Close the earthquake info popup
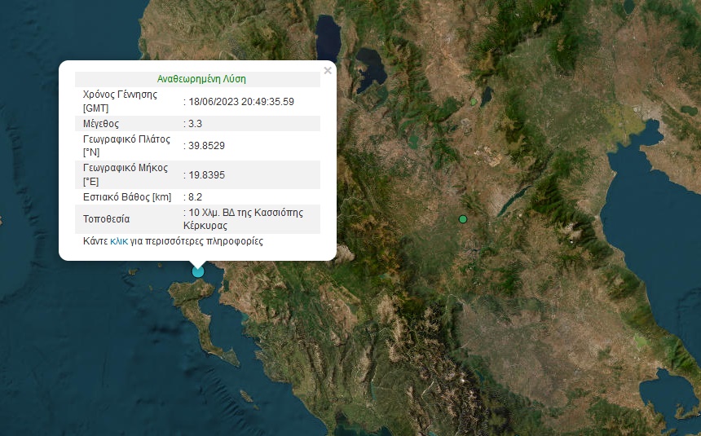This screenshot has width=701, height=436. point(328,71)
